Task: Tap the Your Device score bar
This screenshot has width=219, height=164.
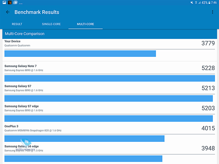Action: [x=80, y=54]
